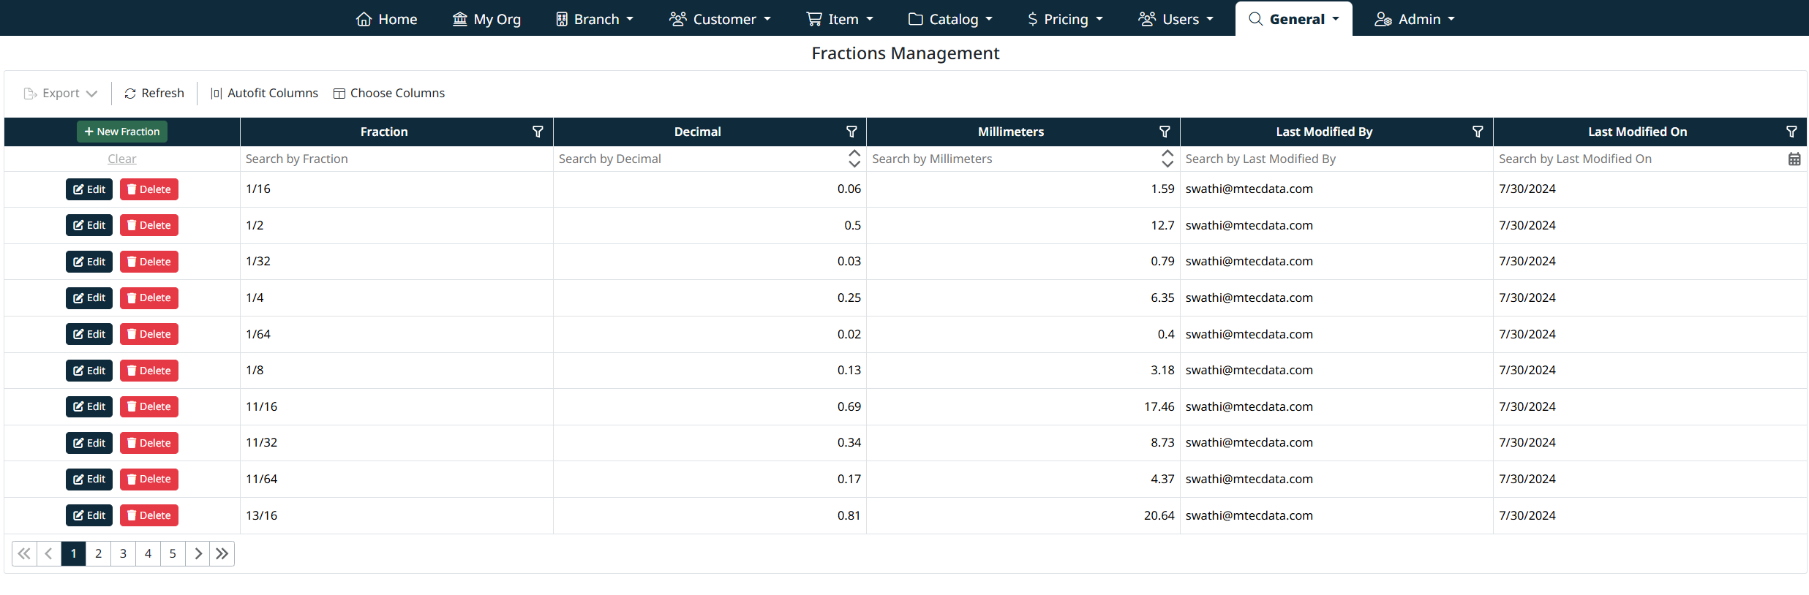The width and height of the screenshot is (1809, 595).
Task: Expand the Export dropdown
Action: (61, 94)
